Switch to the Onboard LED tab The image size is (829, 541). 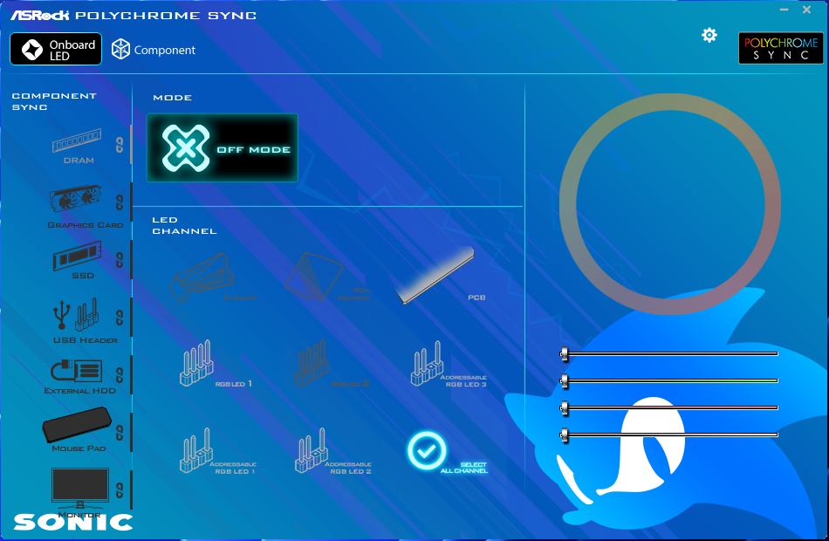point(56,49)
